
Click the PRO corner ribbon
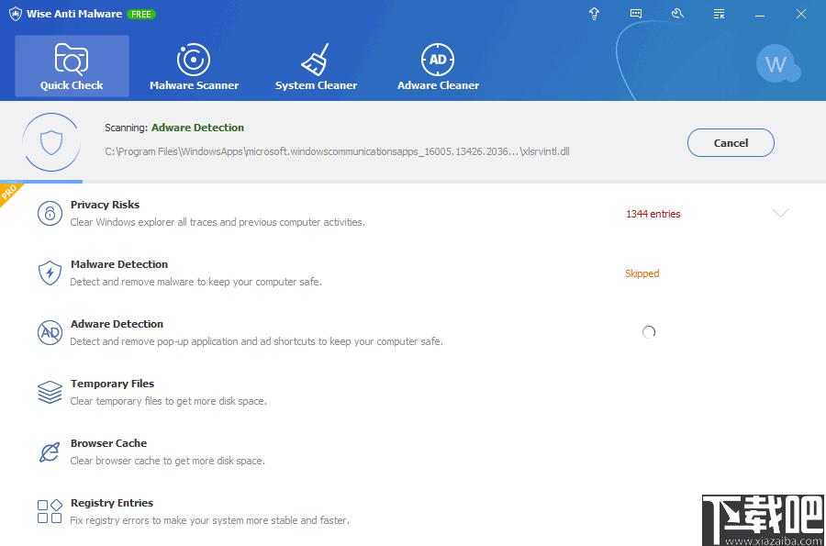tap(9, 193)
